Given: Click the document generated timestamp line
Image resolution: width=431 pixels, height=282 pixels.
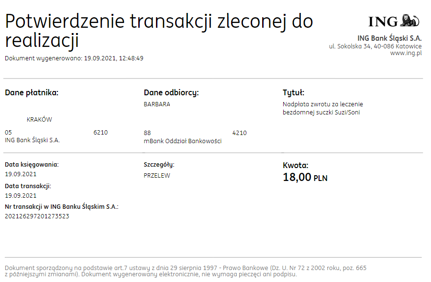Looking at the screenshot, I should point(74,58).
